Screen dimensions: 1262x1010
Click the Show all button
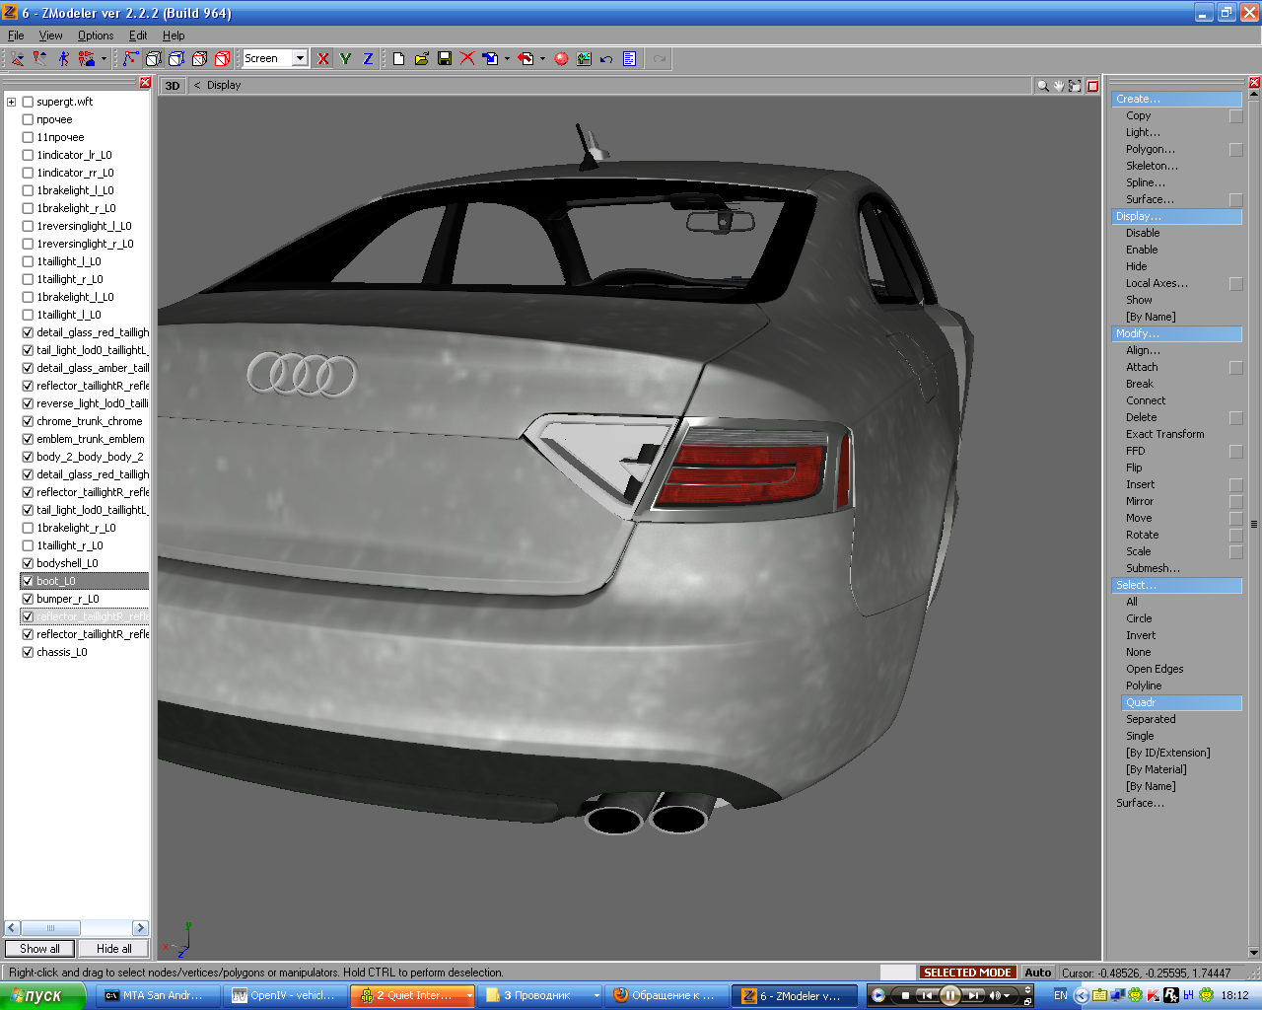[39, 949]
